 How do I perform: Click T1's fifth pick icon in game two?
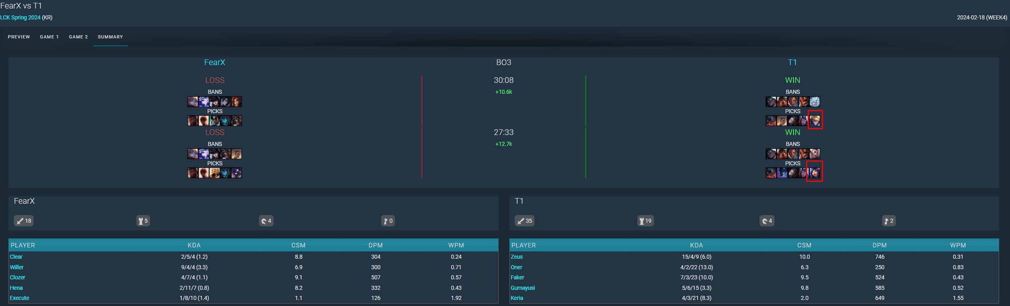[x=815, y=173]
